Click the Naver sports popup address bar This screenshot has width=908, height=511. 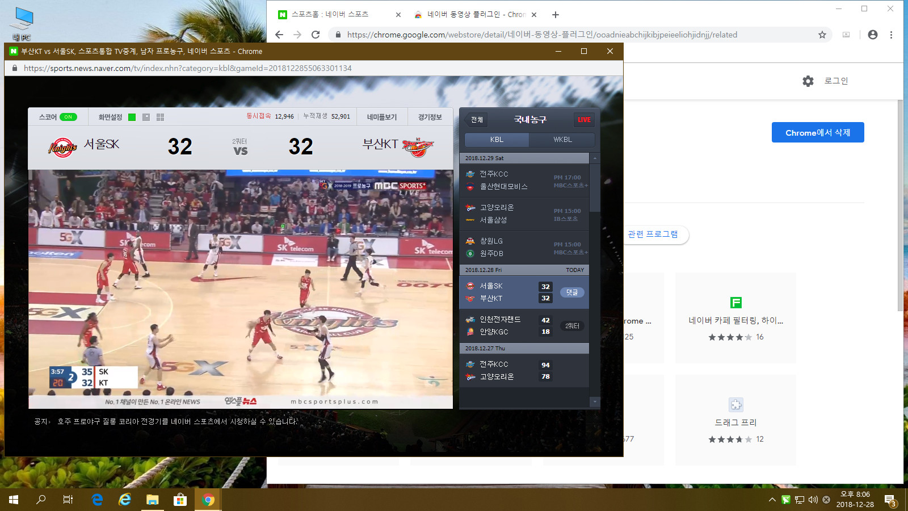[x=314, y=68]
